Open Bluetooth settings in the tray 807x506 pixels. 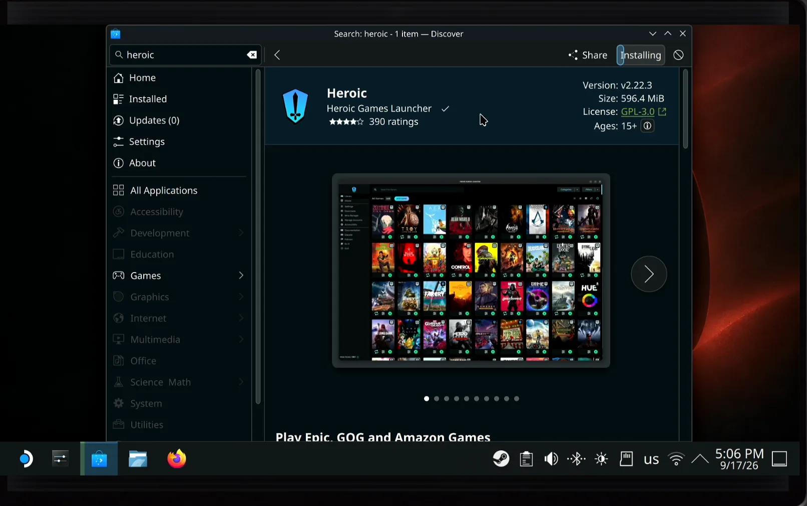click(x=576, y=459)
